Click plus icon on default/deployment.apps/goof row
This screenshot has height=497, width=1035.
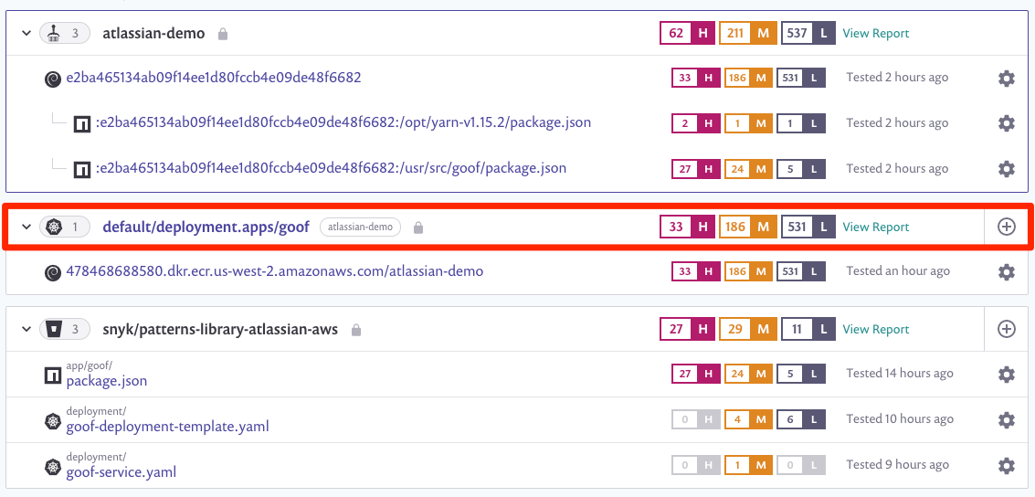[1006, 227]
